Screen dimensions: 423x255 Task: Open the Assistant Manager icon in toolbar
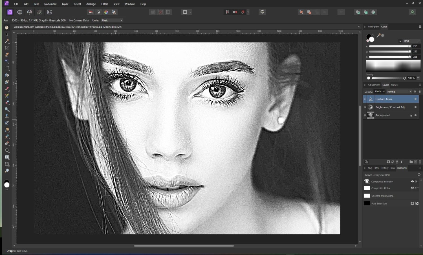[x=263, y=12]
